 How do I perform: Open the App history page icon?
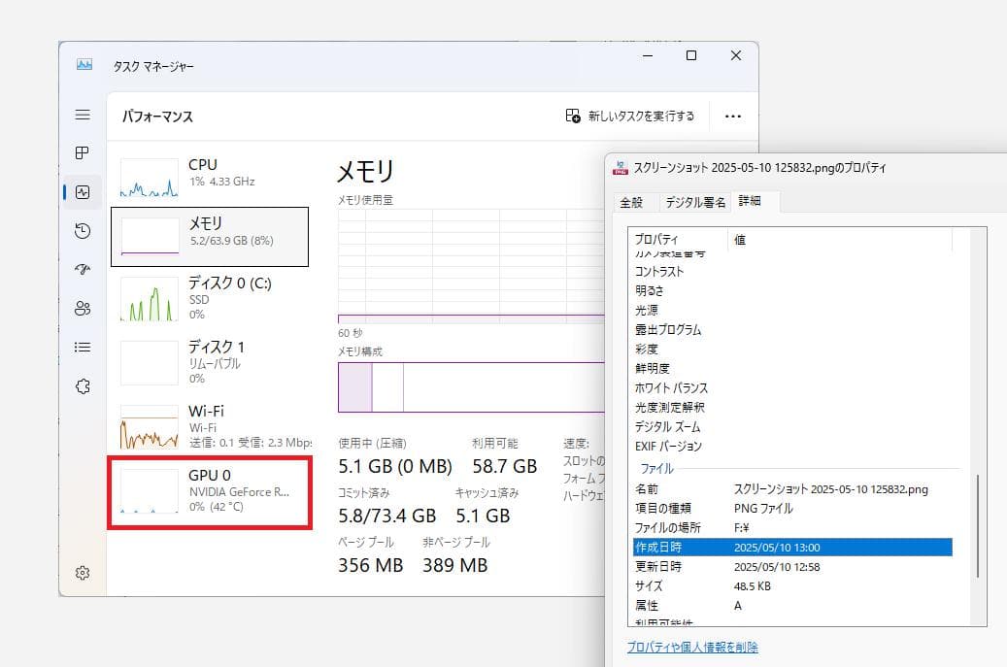(83, 231)
